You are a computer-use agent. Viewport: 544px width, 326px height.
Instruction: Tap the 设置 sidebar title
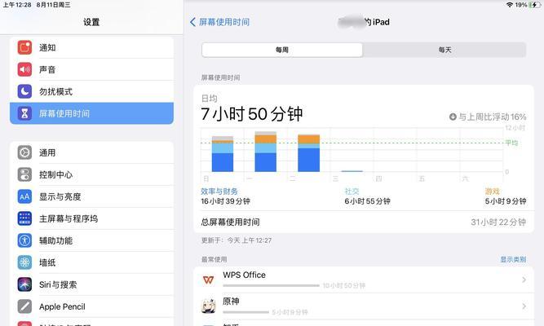91,22
